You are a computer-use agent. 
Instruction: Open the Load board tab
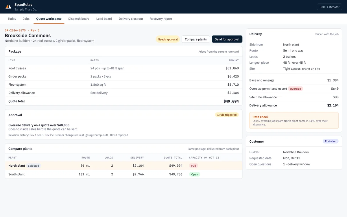pyautogui.click(x=104, y=19)
